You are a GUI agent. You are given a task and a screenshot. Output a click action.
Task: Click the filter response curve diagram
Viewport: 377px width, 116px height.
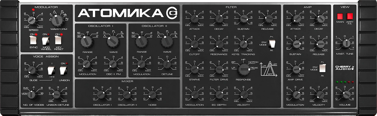269,70
